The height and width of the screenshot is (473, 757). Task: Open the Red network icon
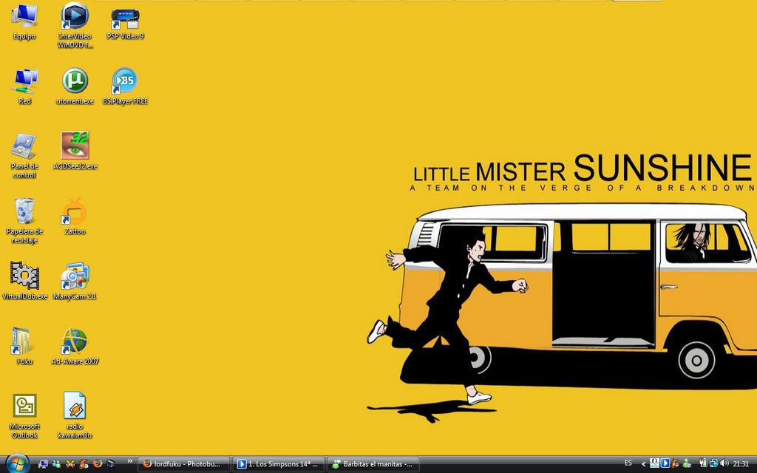pos(24,87)
